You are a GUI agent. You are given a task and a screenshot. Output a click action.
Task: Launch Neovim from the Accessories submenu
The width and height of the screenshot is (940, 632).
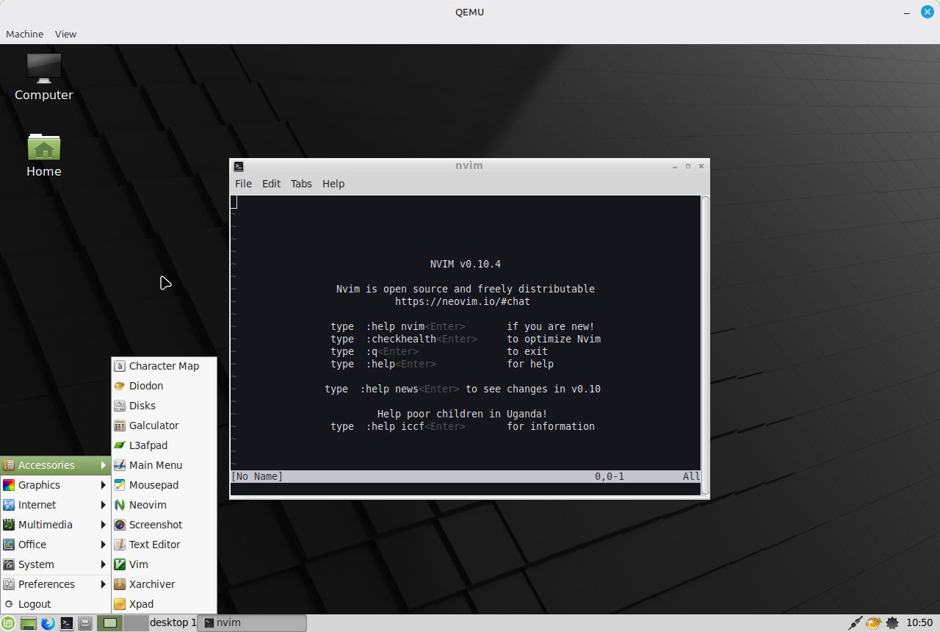click(147, 505)
